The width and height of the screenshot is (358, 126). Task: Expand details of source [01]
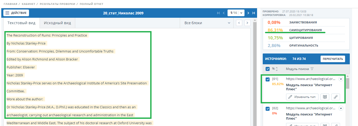(x=341, y=79)
